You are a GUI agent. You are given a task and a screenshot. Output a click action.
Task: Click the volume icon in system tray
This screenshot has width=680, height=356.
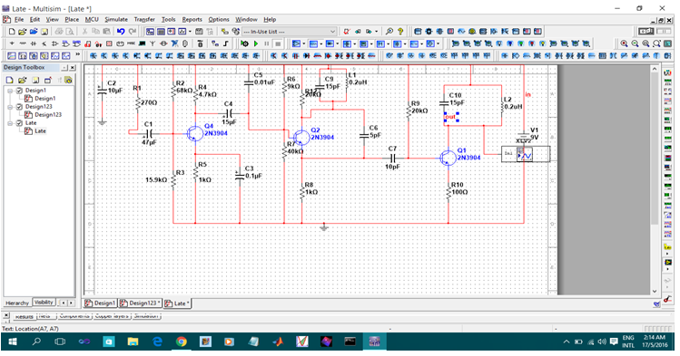click(602, 342)
